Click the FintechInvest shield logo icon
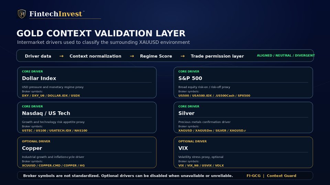The height and width of the screenshot is (185, 330). click(x=22, y=14)
